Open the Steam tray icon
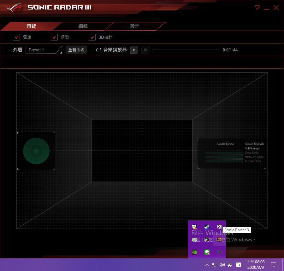This screenshot has width=284, height=271. click(207, 227)
